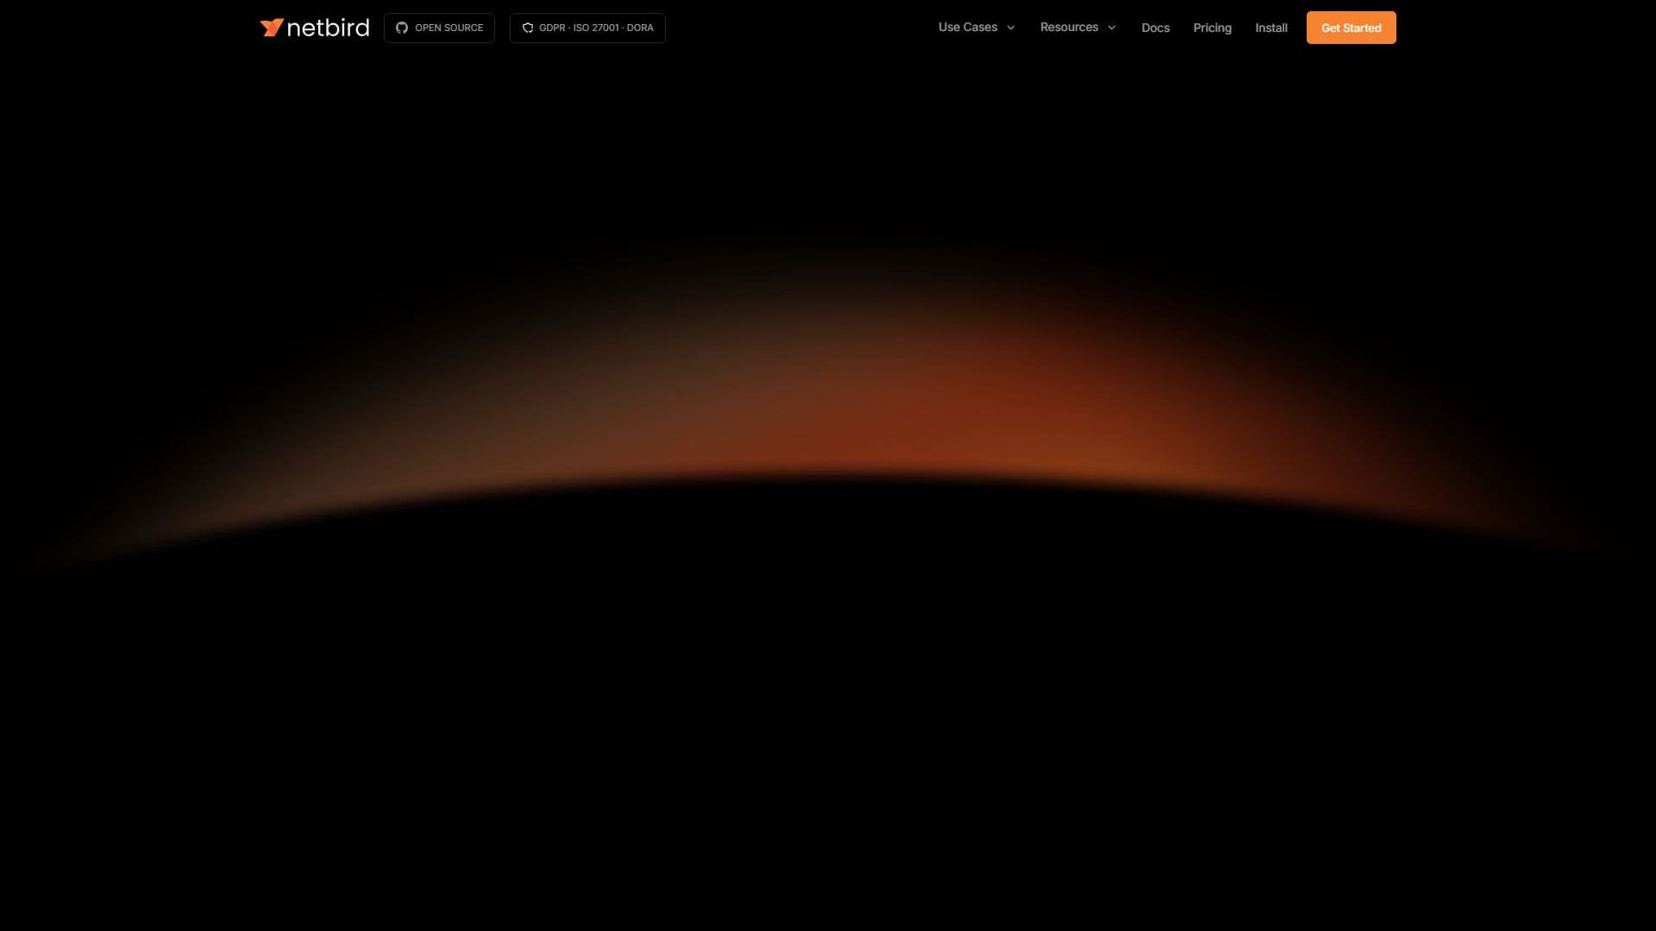Open the GDPR · ISO 27001 · DORA badge
Image resolution: width=1656 pixels, height=931 pixels.
587,28
